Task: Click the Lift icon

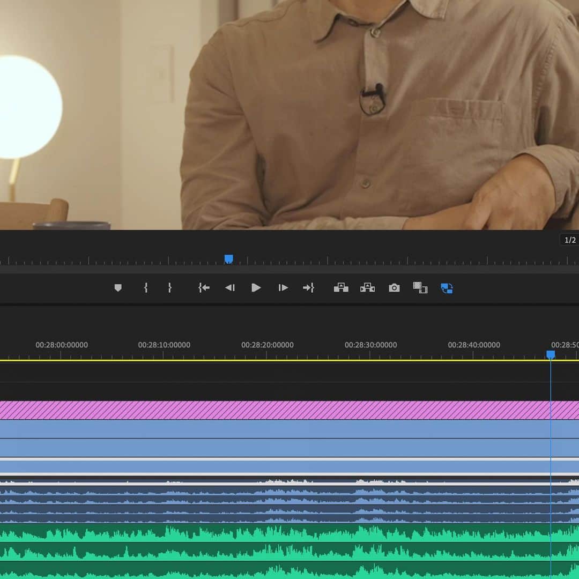Action: (x=341, y=288)
